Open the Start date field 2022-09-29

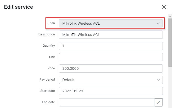pyautogui.click(x=111, y=91)
